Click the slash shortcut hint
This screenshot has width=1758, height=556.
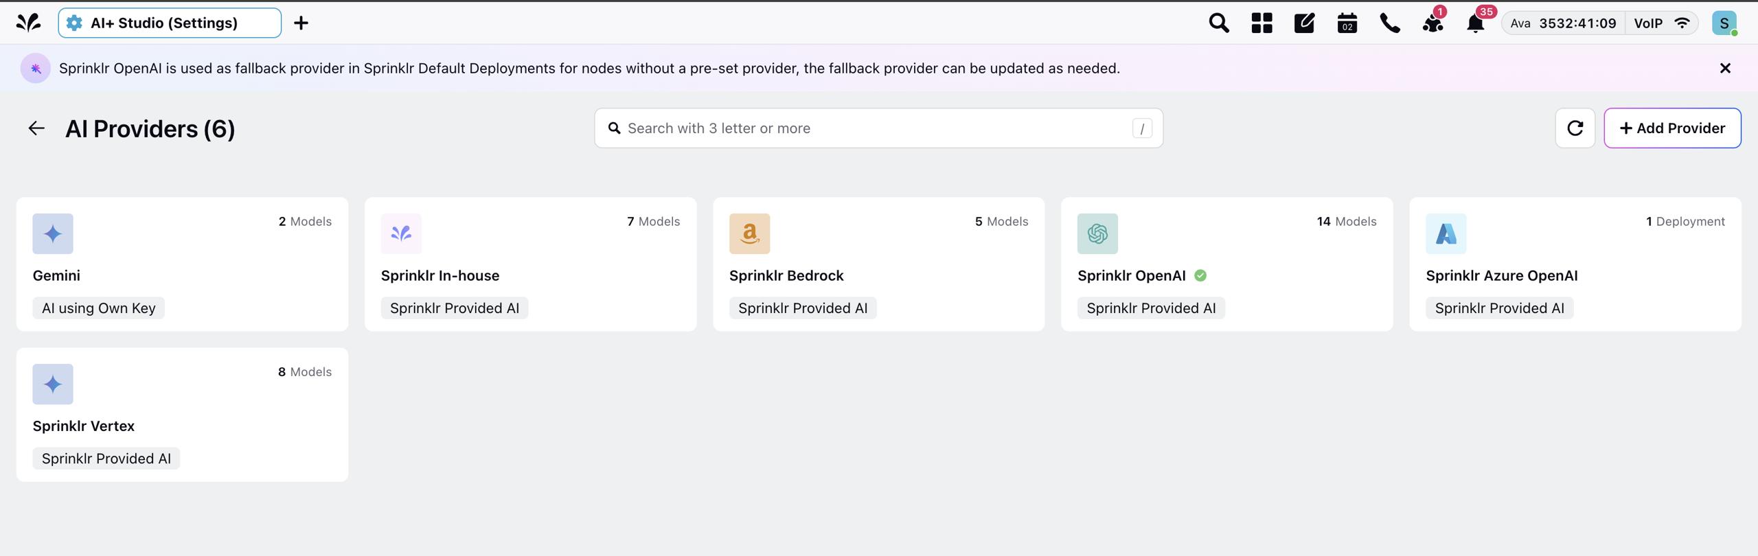[x=1142, y=128]
